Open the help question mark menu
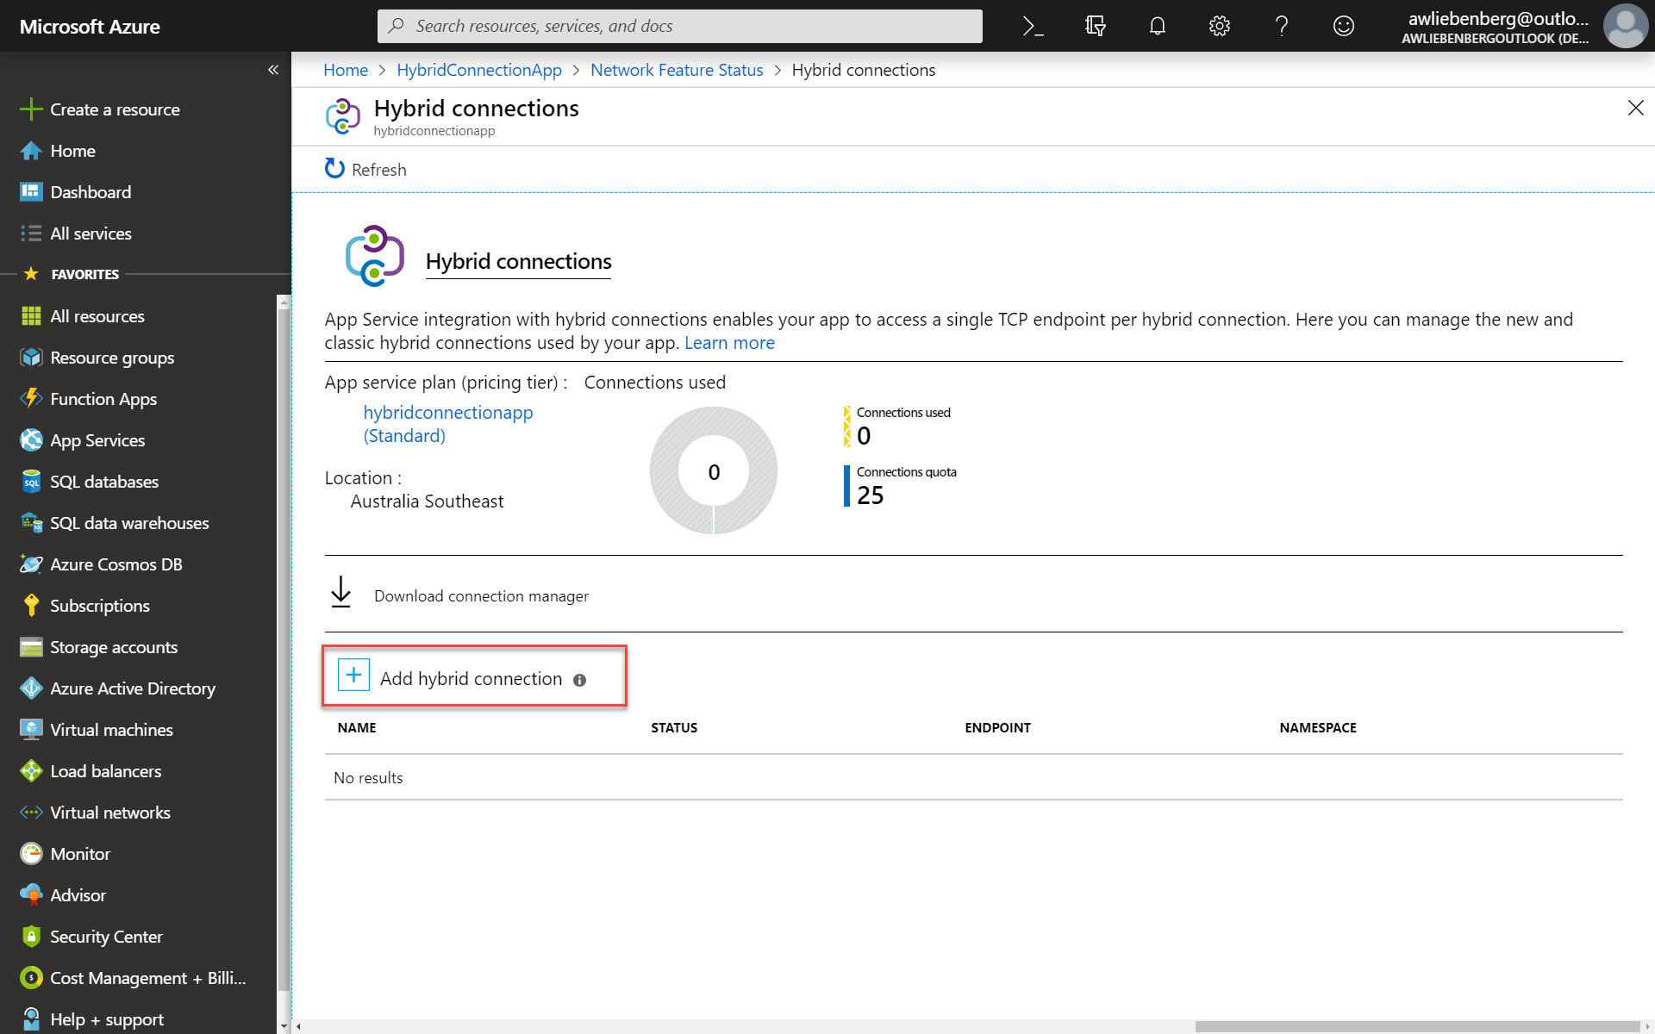The image size is (1655, 1034). tap(1281, 26)
